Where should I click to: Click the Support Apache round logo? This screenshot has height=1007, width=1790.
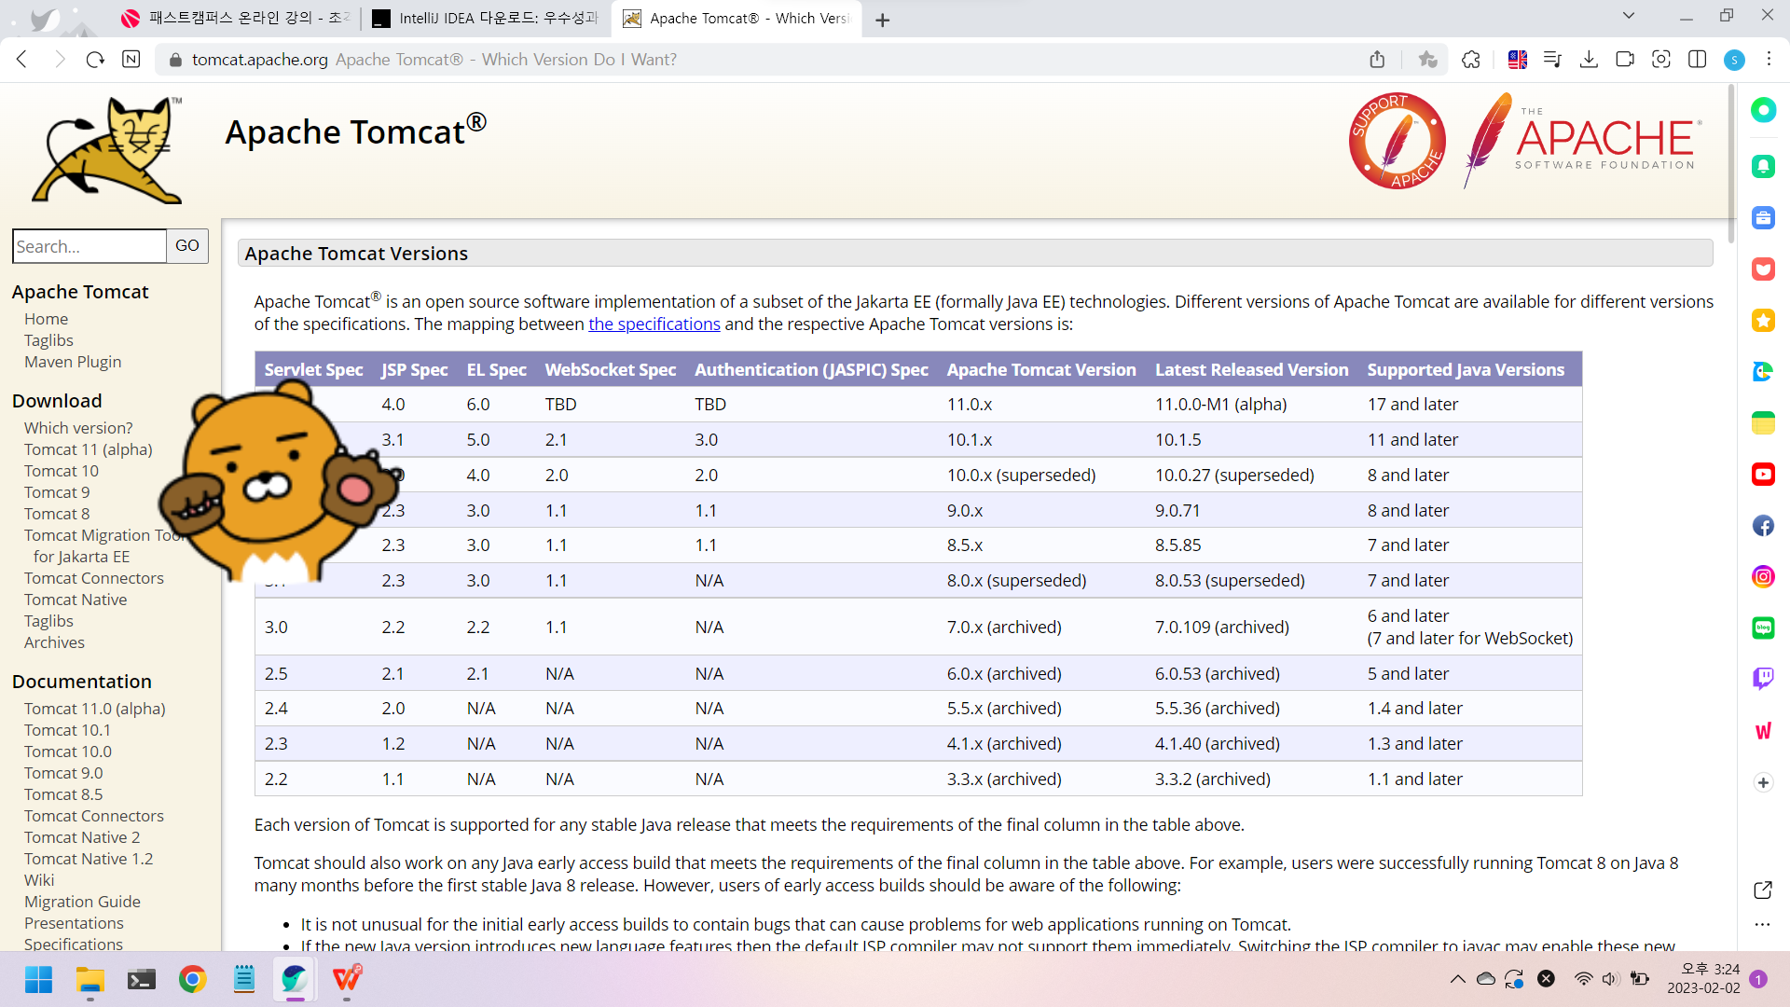pyautogui.click(x=1398, y=141)
